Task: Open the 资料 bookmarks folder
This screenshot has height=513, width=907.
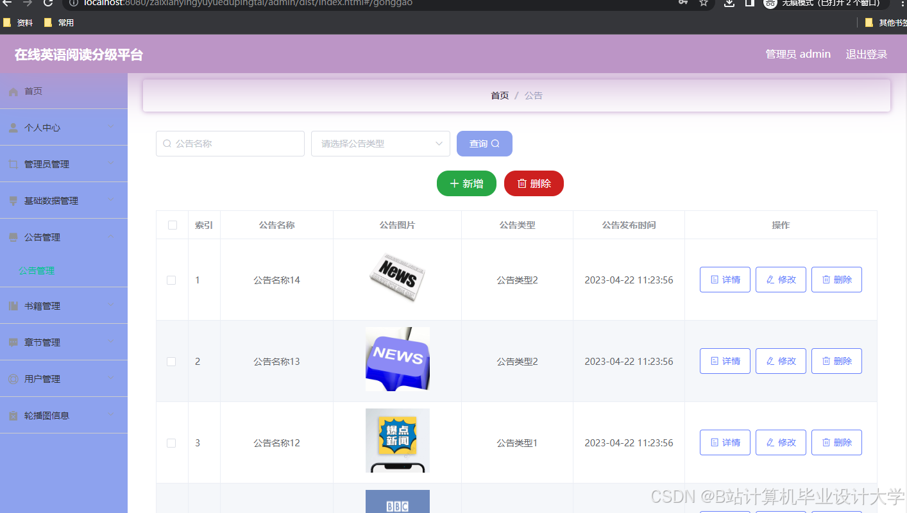Action: tap(18, 22)
